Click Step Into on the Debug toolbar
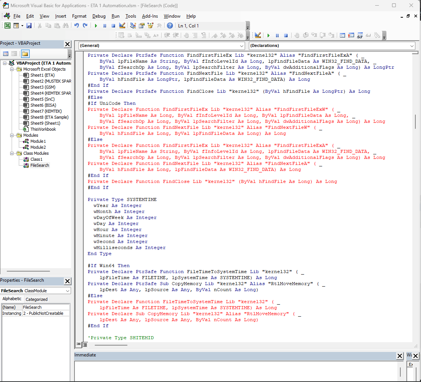This screenshot has width=421, height=382. pyautogui.click(x=314, y=35)
